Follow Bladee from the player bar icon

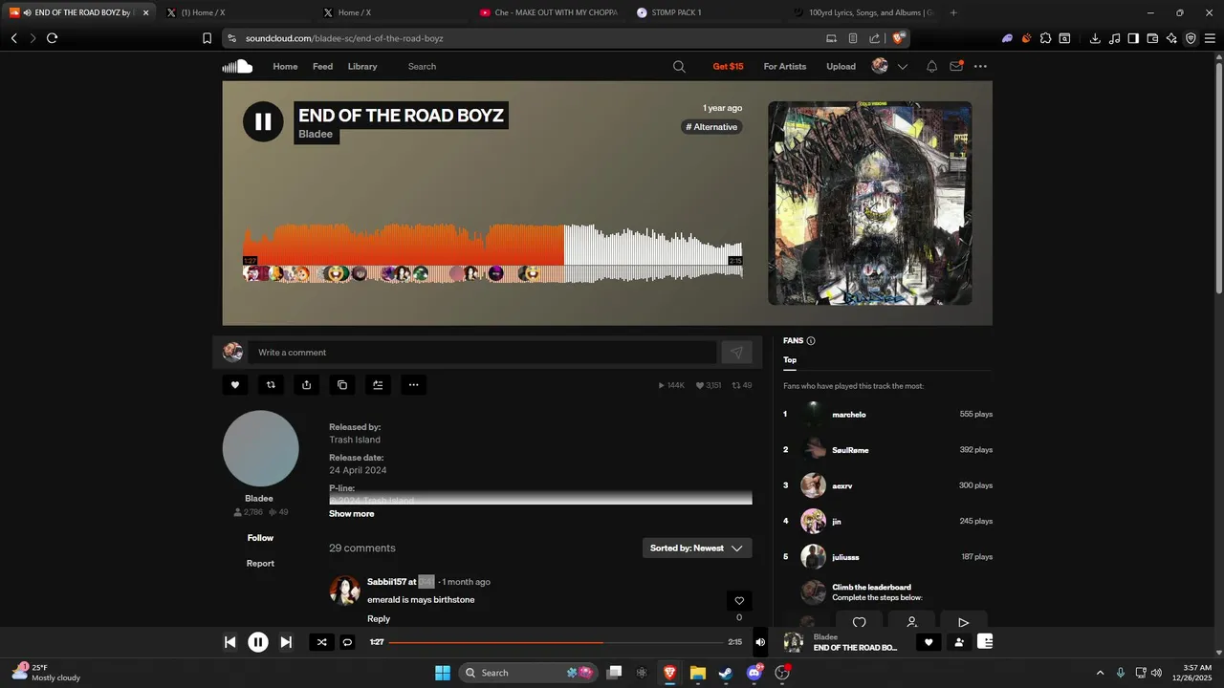point(959,642)
